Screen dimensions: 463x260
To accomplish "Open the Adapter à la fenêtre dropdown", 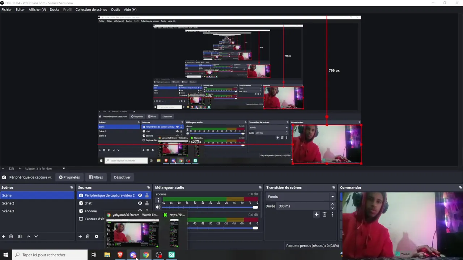I will pos(45,168).
